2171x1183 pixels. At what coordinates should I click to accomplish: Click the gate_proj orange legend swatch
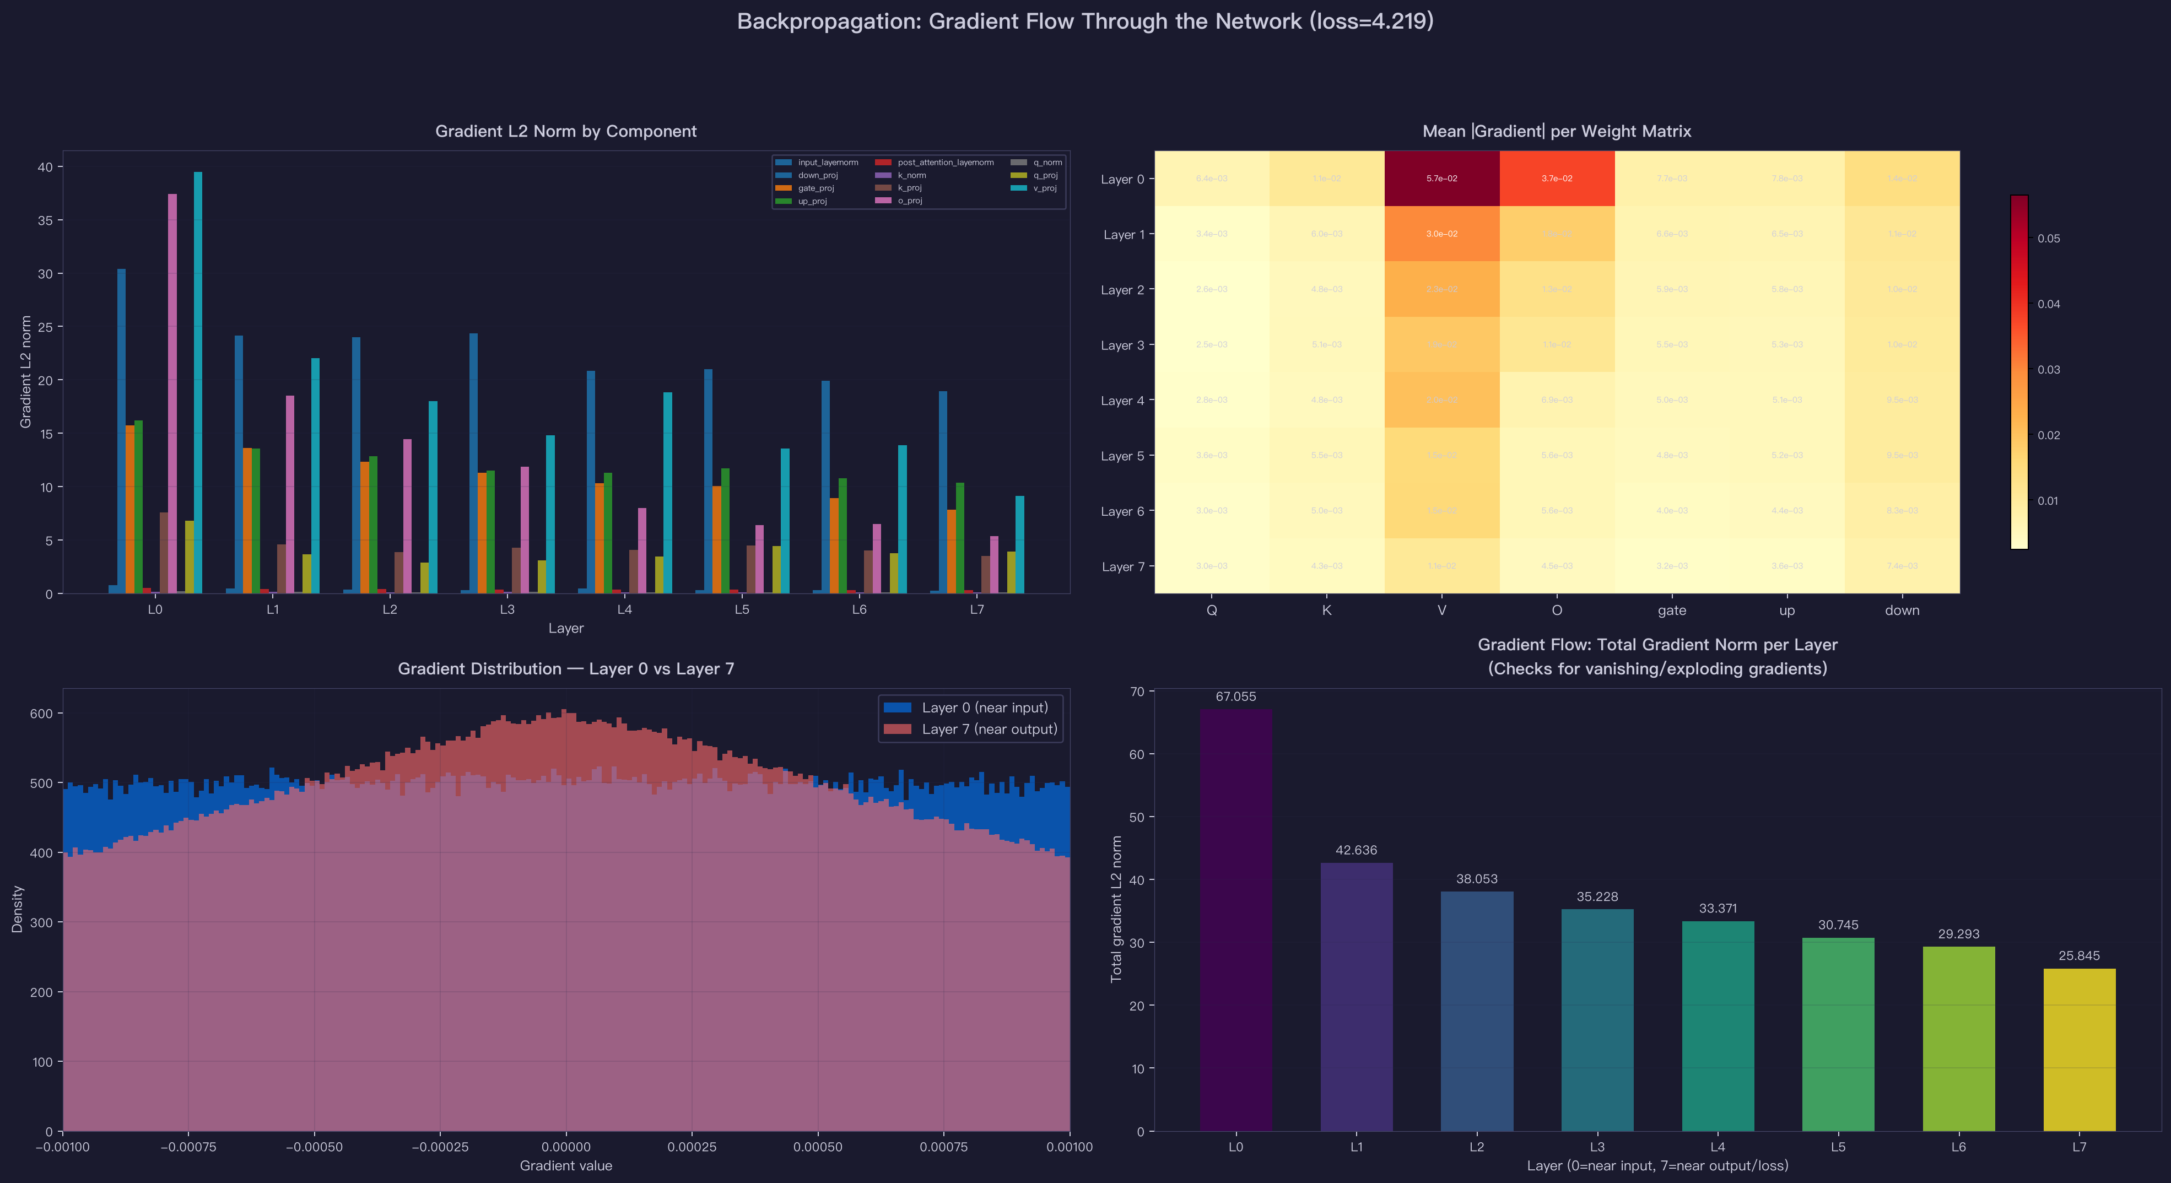[x=783, y=188]
